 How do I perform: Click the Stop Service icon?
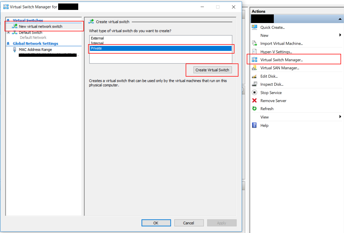point(255,92)
